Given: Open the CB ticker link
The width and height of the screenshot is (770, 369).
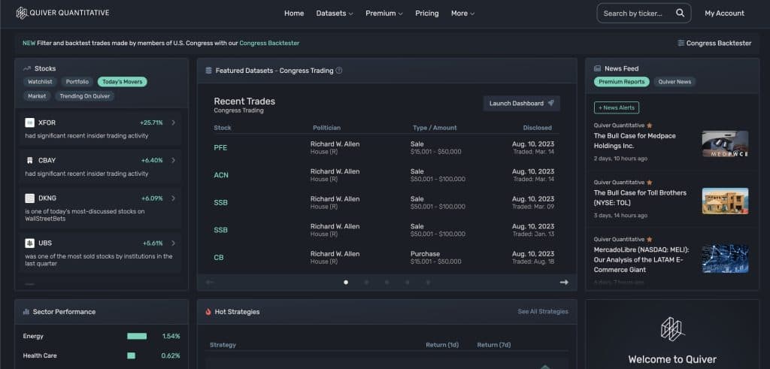Looking at the screenshot, I should click(x=219, y=258).
